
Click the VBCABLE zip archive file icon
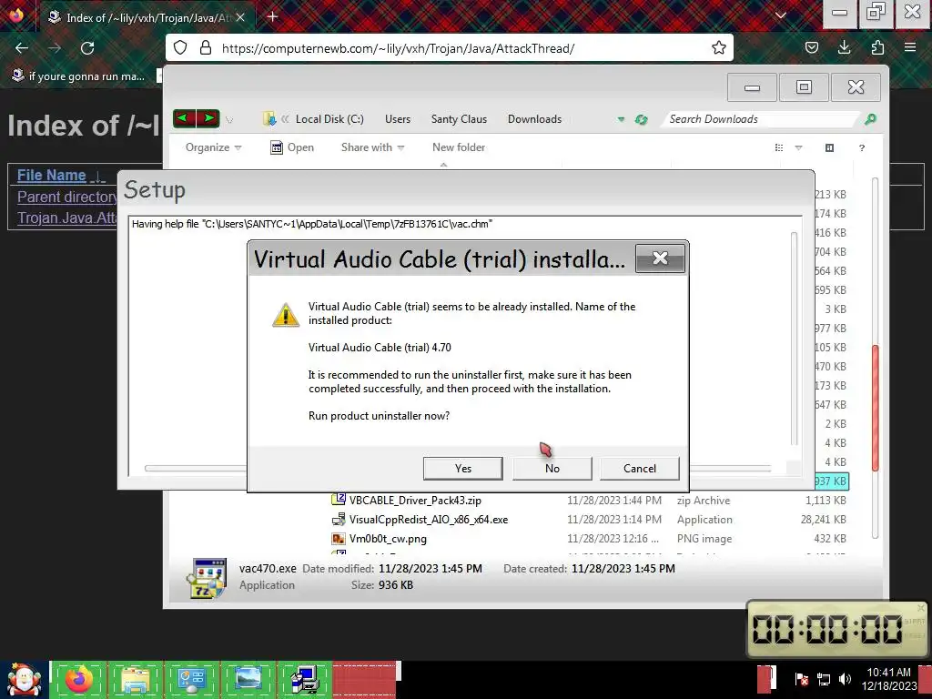[339, 500]
